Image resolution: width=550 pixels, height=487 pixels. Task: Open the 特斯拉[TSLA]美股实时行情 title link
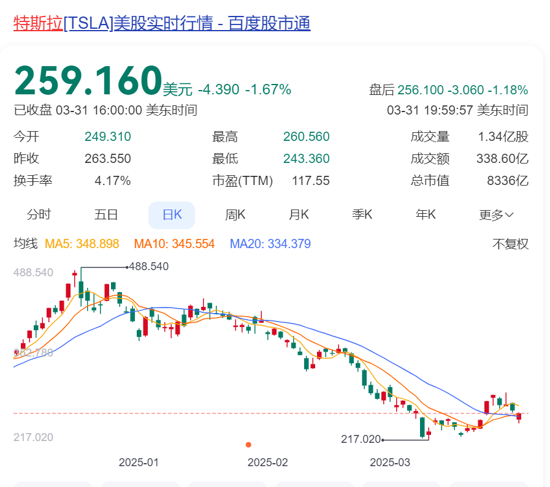pos(162,23)
